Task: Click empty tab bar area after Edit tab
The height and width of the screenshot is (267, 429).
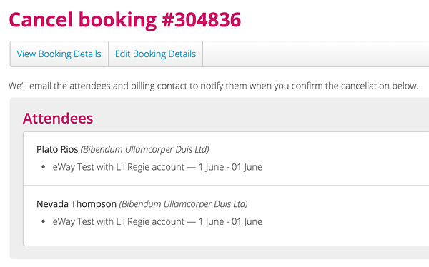Action: [316, 54]
